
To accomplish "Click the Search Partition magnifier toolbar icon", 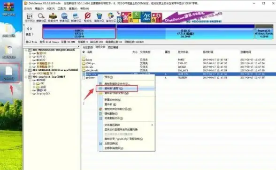I will (x=41, y=17).
